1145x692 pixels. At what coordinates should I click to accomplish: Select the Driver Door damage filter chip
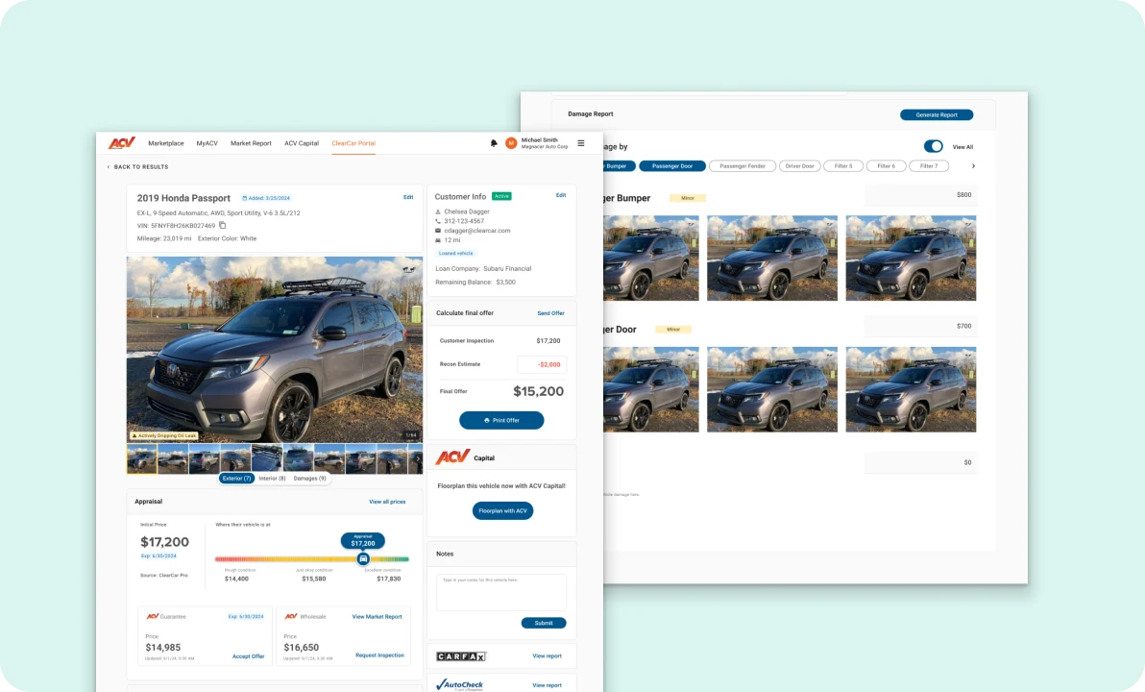coord(799,166)
